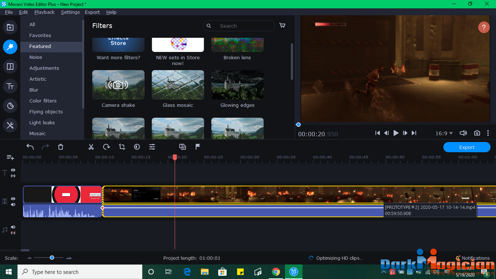
Task: Open the Export menu in menu bar
Action: click(x=92, y=12)
